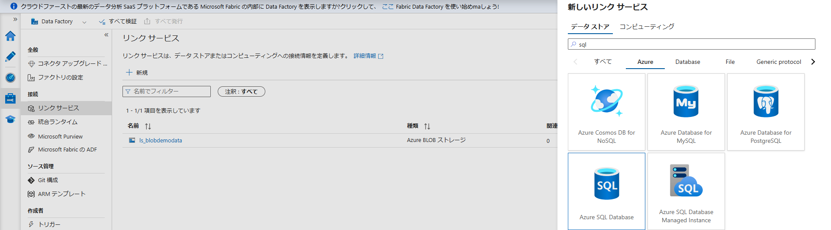The height and width of the screenshot is (230, 831).
Task: Click the 新規 button to add linked service
Action: click(137, 72)
